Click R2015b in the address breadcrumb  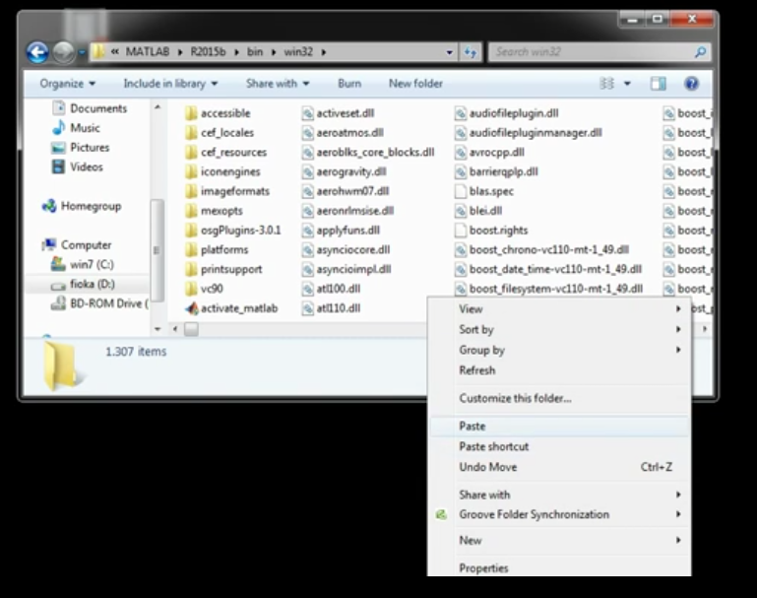tap(208, 51)
